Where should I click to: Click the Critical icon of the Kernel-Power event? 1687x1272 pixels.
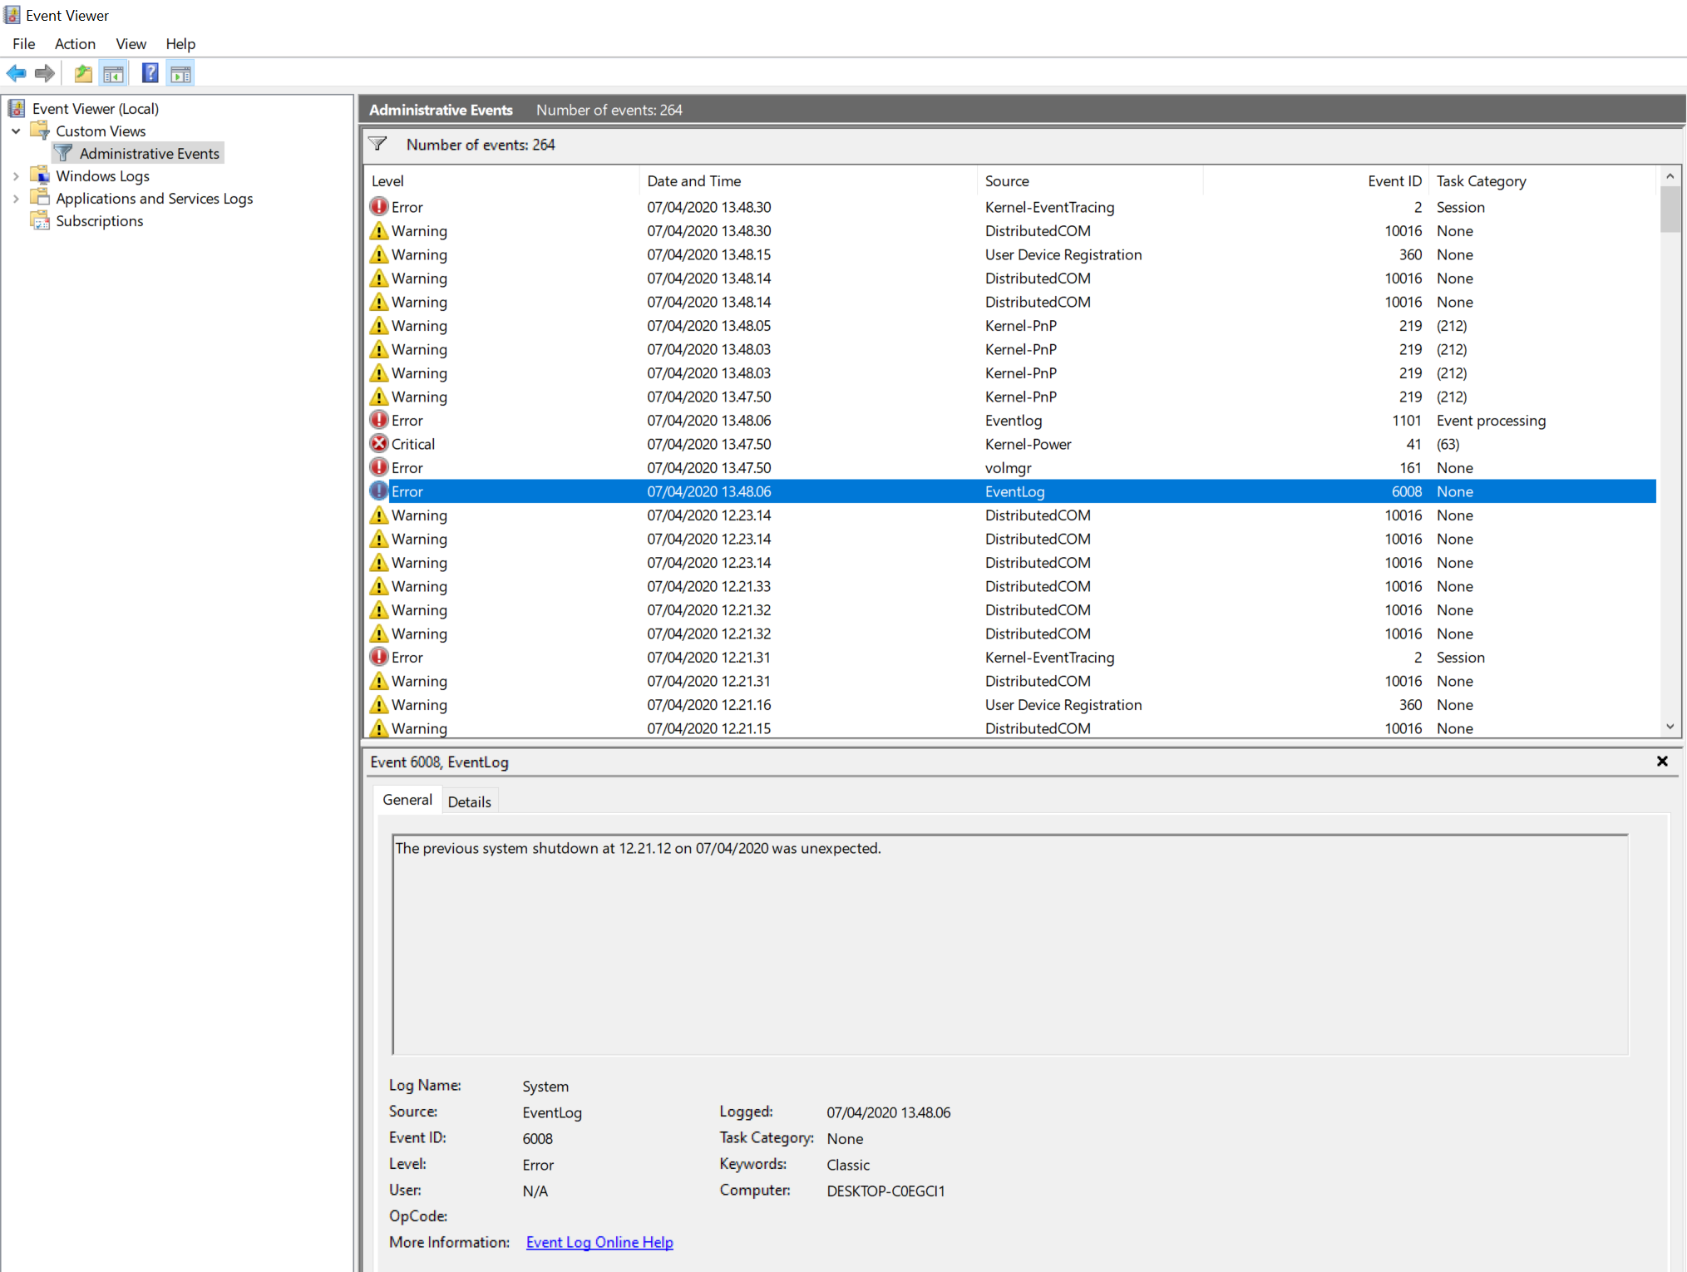click(x=379, y=443)
